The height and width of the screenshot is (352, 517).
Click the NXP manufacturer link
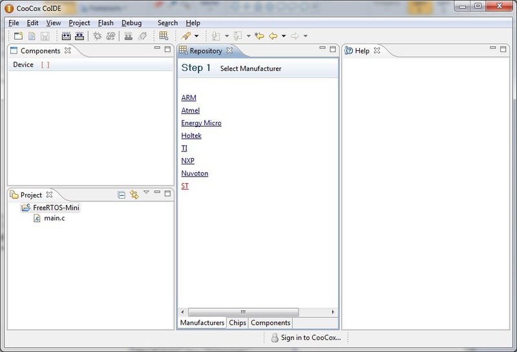click(x=187, y=161)
